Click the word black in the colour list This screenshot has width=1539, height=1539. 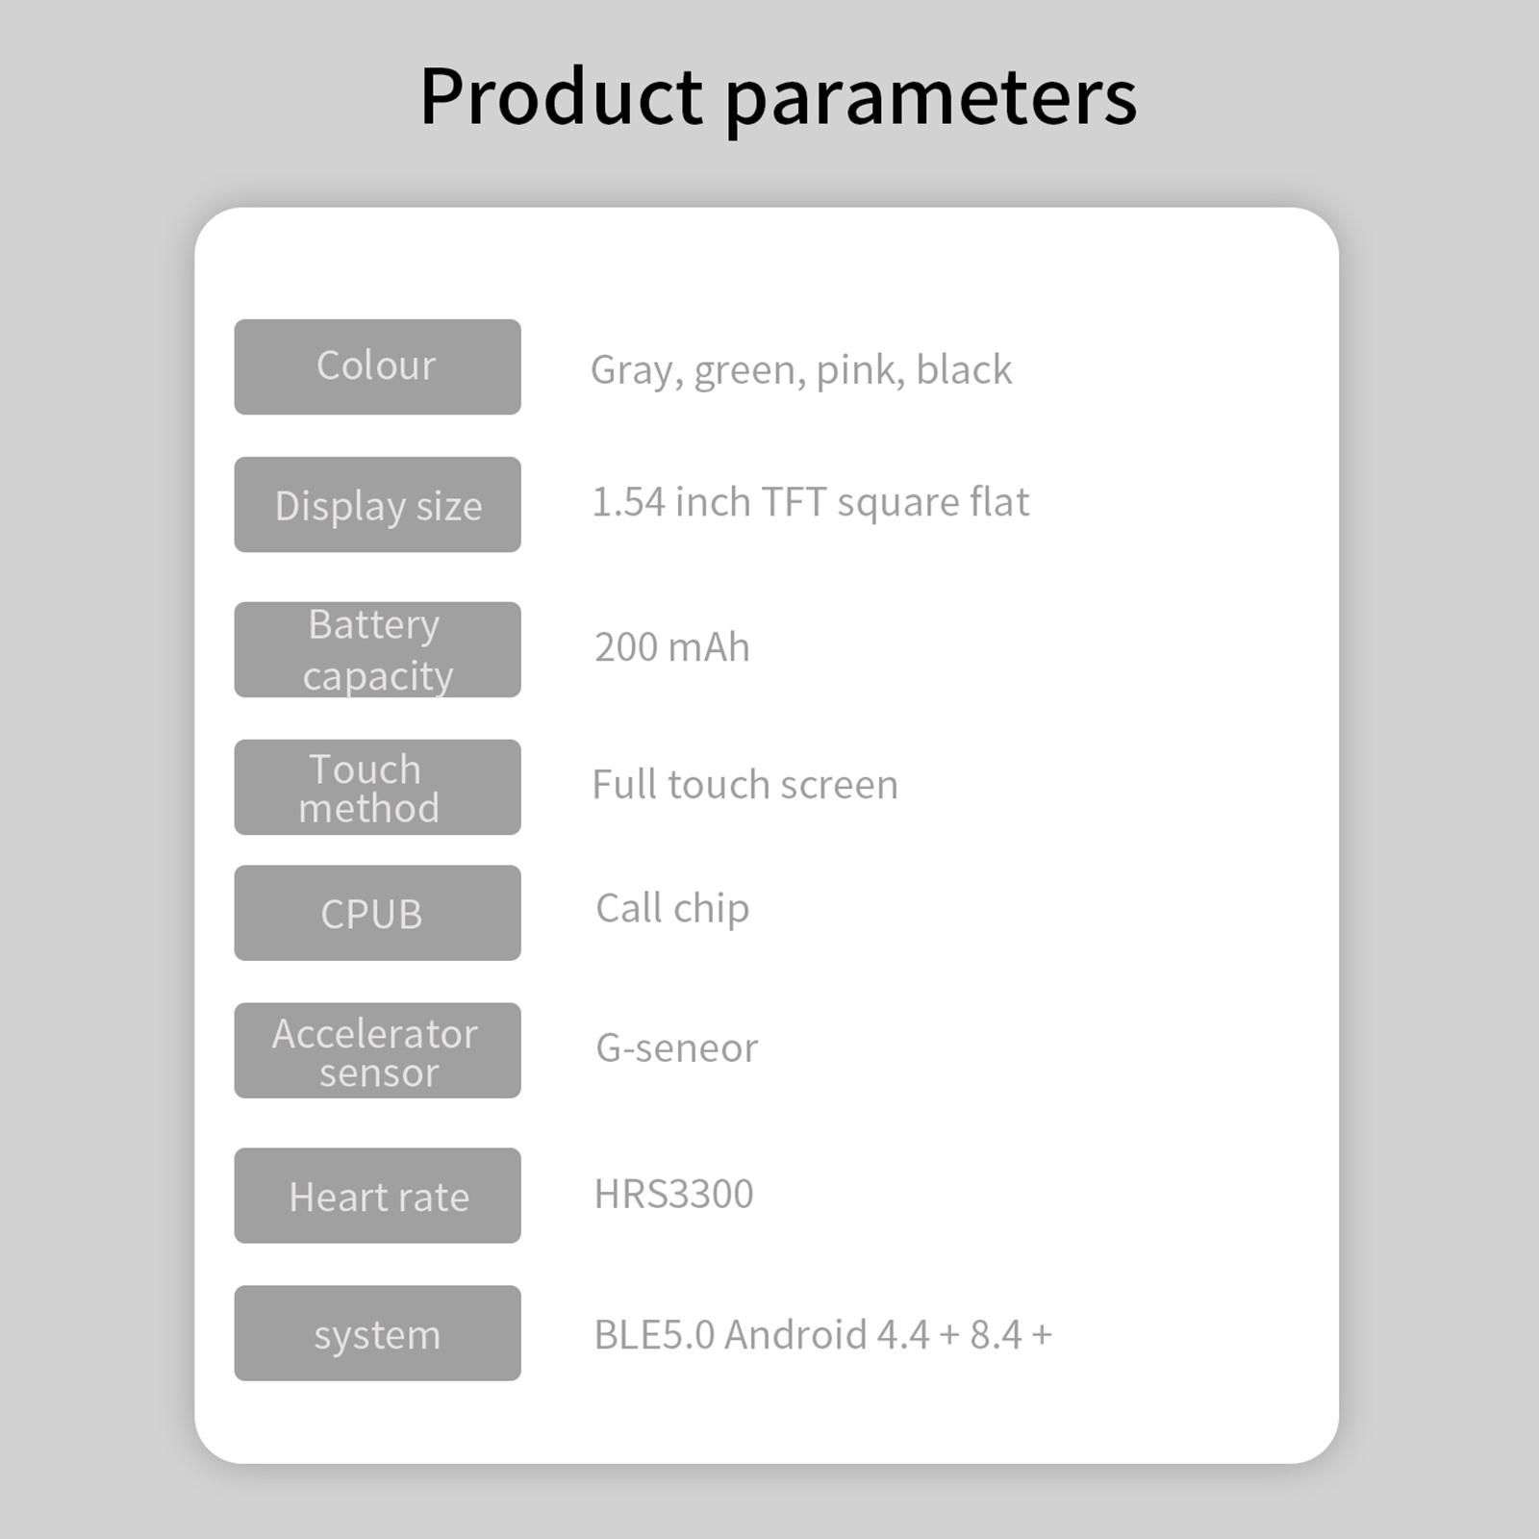click(964, 368)
